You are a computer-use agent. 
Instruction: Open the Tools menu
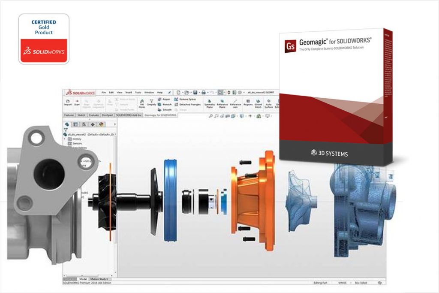point(138,92)
